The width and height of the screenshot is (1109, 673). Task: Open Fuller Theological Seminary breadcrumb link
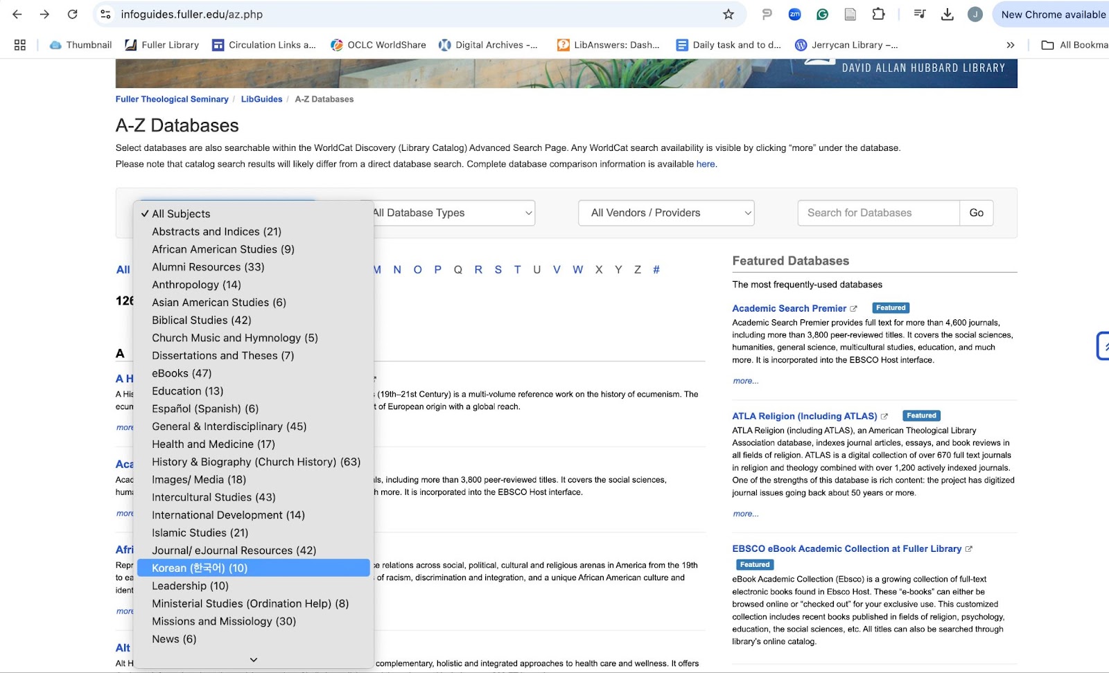(172, 100)
